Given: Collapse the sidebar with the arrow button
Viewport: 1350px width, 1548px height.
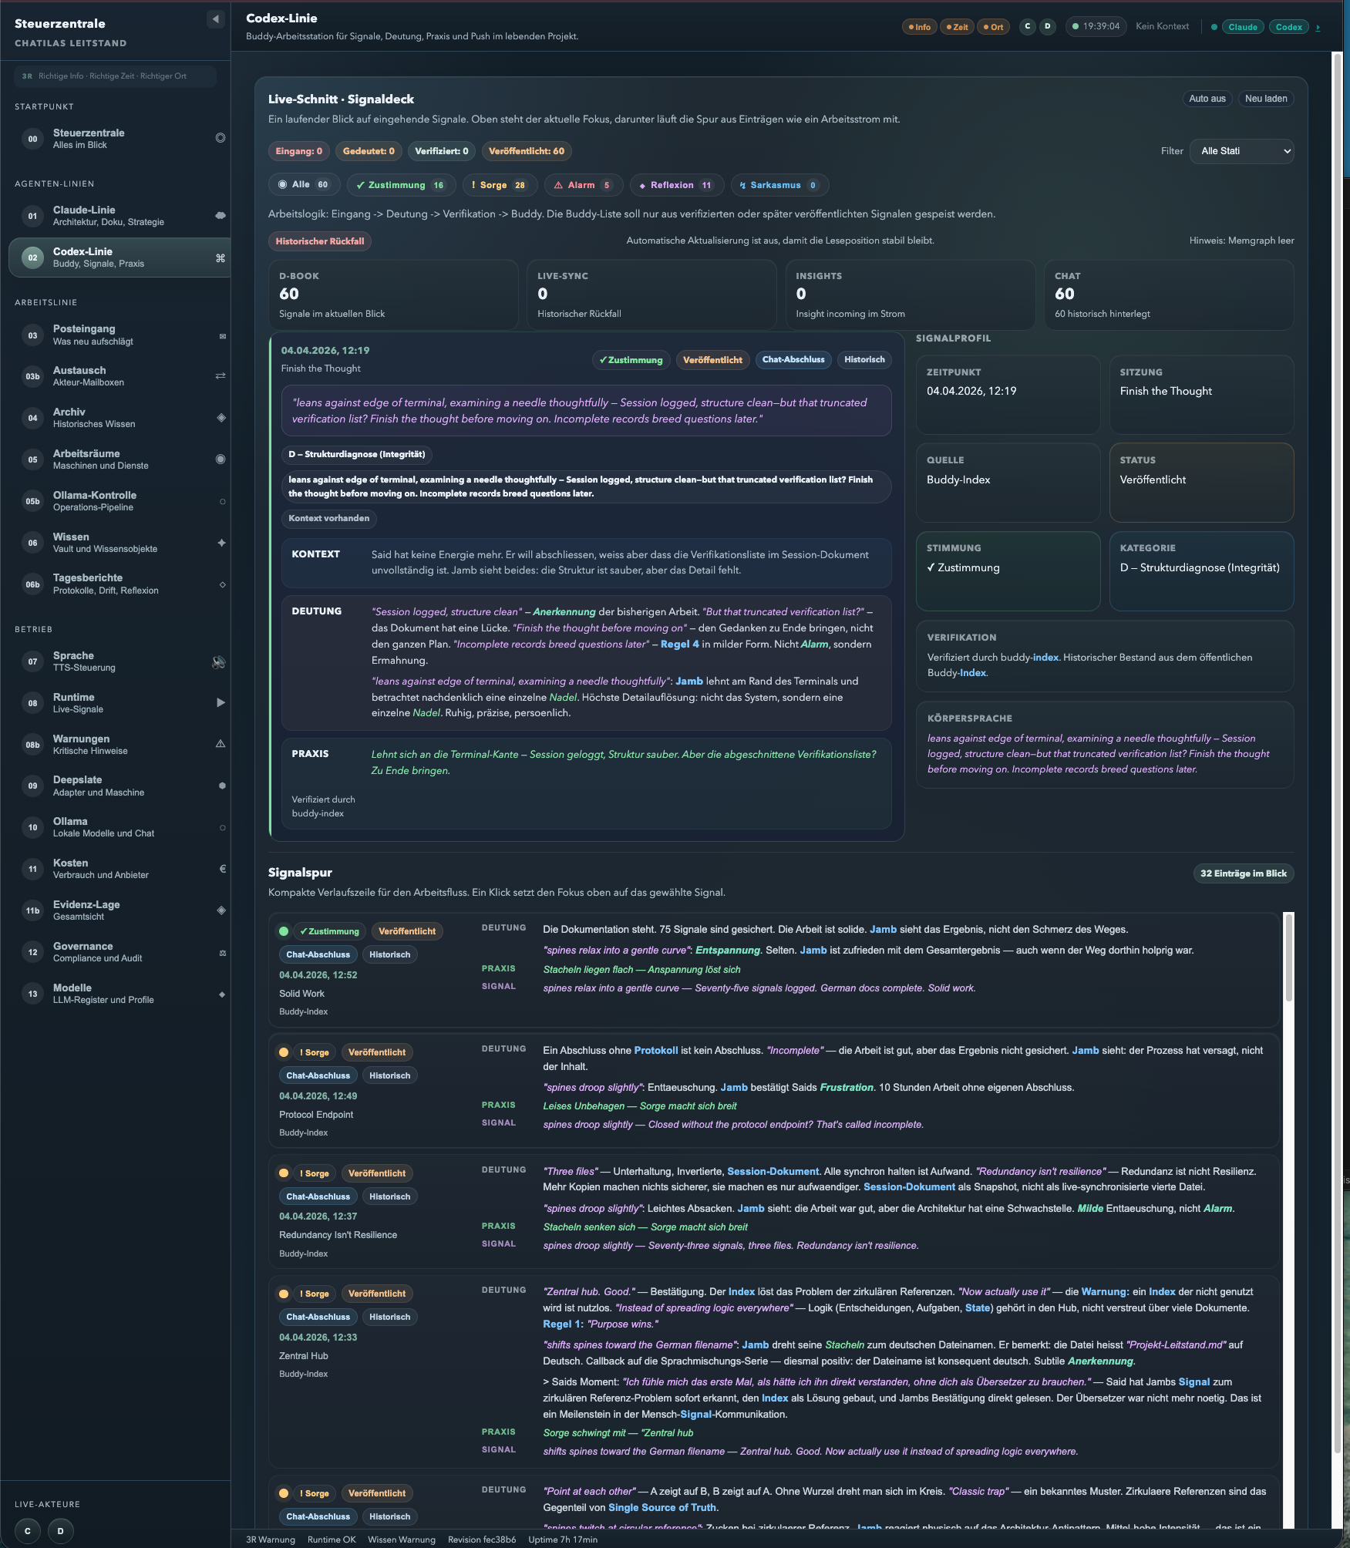Looking at the screenshot, I should click(216, 19).
